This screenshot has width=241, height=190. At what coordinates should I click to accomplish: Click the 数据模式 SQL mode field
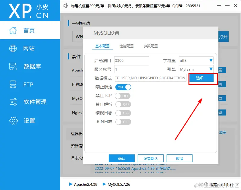coord(150,78)
